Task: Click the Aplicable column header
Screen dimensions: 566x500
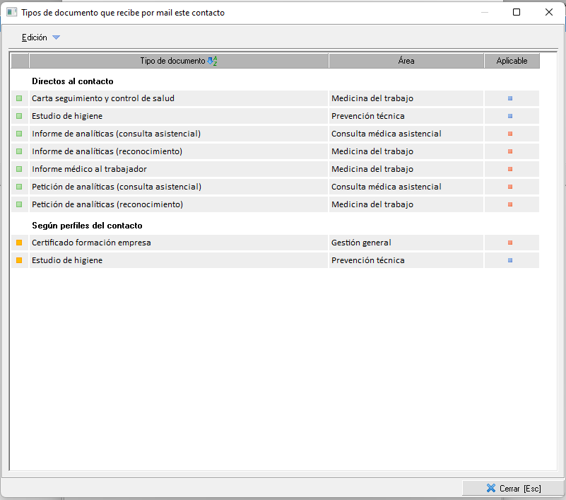Action: pyautogui.click(x=512, y=62)
